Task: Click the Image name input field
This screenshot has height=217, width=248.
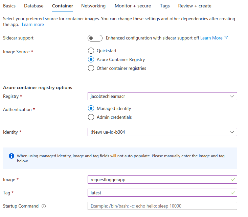Action: [x=159, y=180]
